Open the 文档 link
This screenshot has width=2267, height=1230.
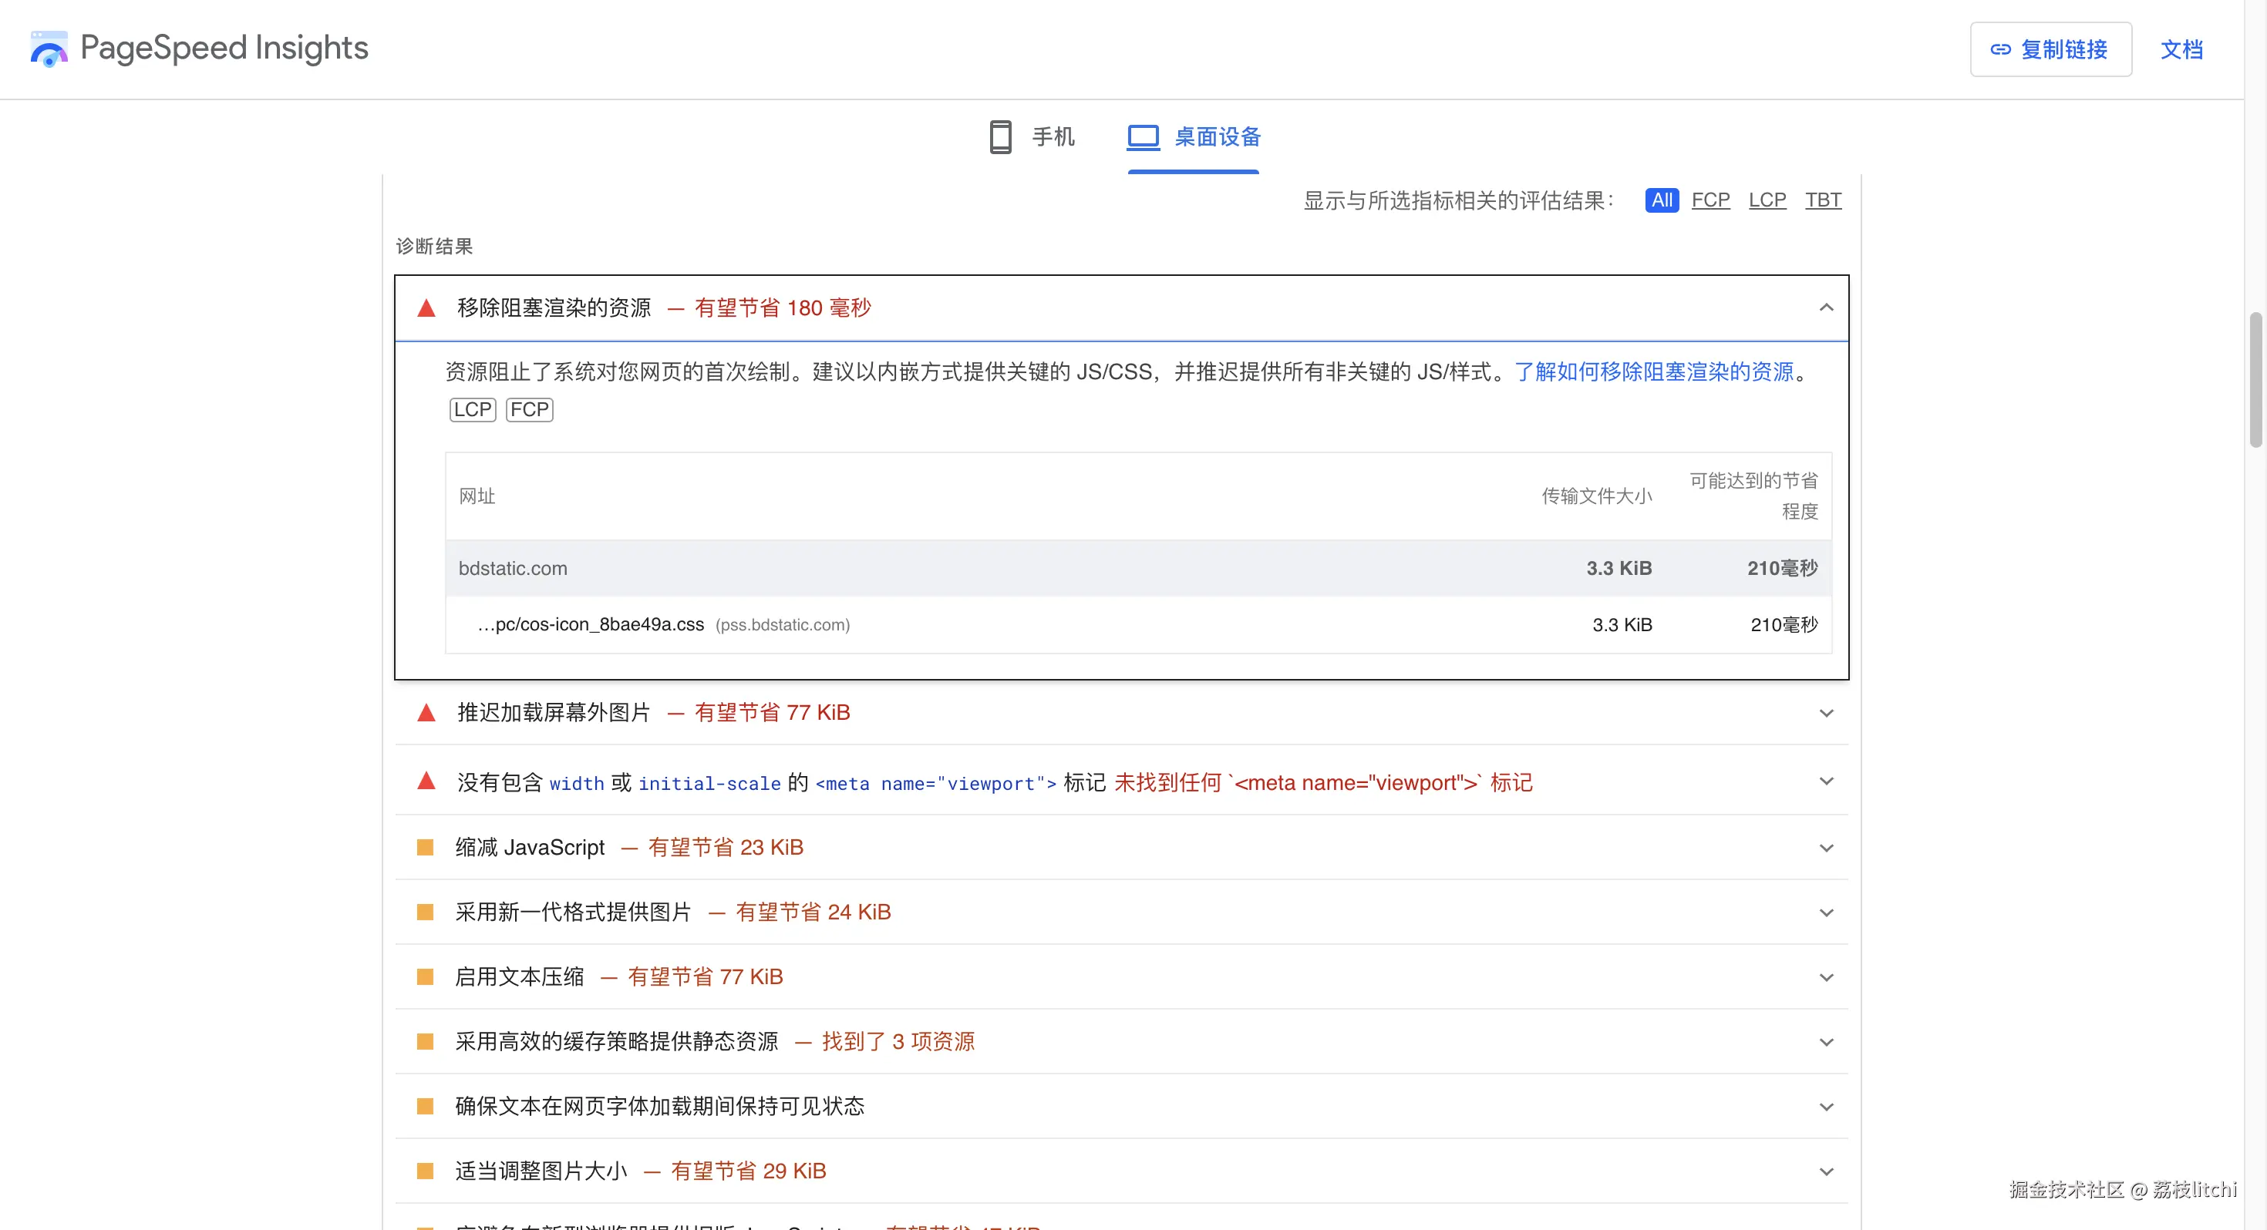click(2181, 50)
